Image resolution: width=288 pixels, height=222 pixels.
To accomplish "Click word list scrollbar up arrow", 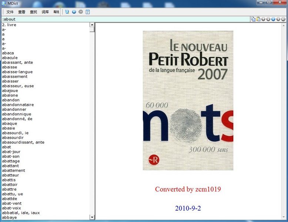I will click(92, 25).
